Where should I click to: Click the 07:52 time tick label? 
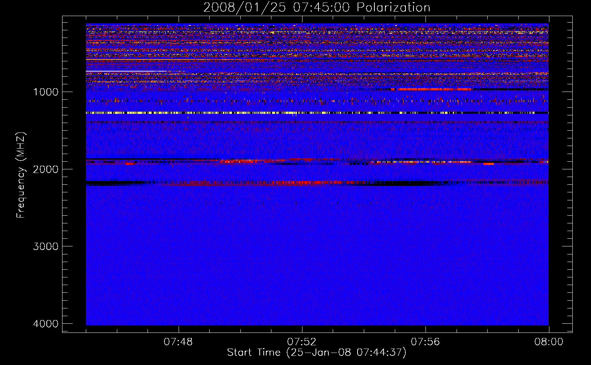[302, 342]
